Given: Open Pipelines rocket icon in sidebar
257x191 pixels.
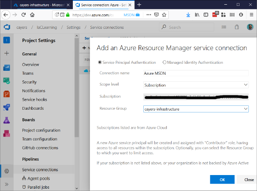Looking at the screenshot, I should coord(7,107).
